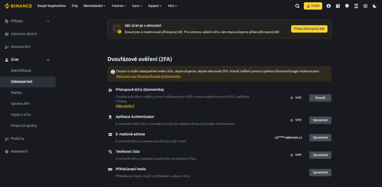Click Váš účet je v ohrožení text
This screenshot has width=382, height=187.
[143, 26]
